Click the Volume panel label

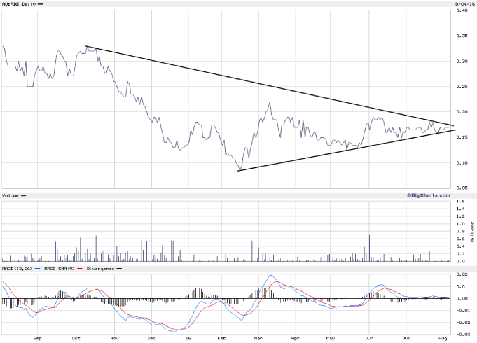pos(11,195)
